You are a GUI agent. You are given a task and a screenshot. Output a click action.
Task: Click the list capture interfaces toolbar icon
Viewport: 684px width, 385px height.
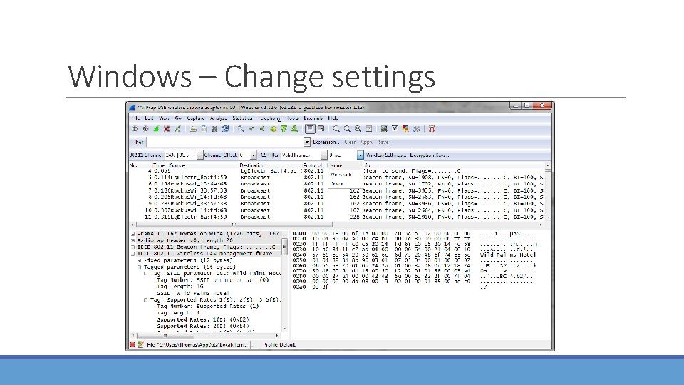point(135,129)
